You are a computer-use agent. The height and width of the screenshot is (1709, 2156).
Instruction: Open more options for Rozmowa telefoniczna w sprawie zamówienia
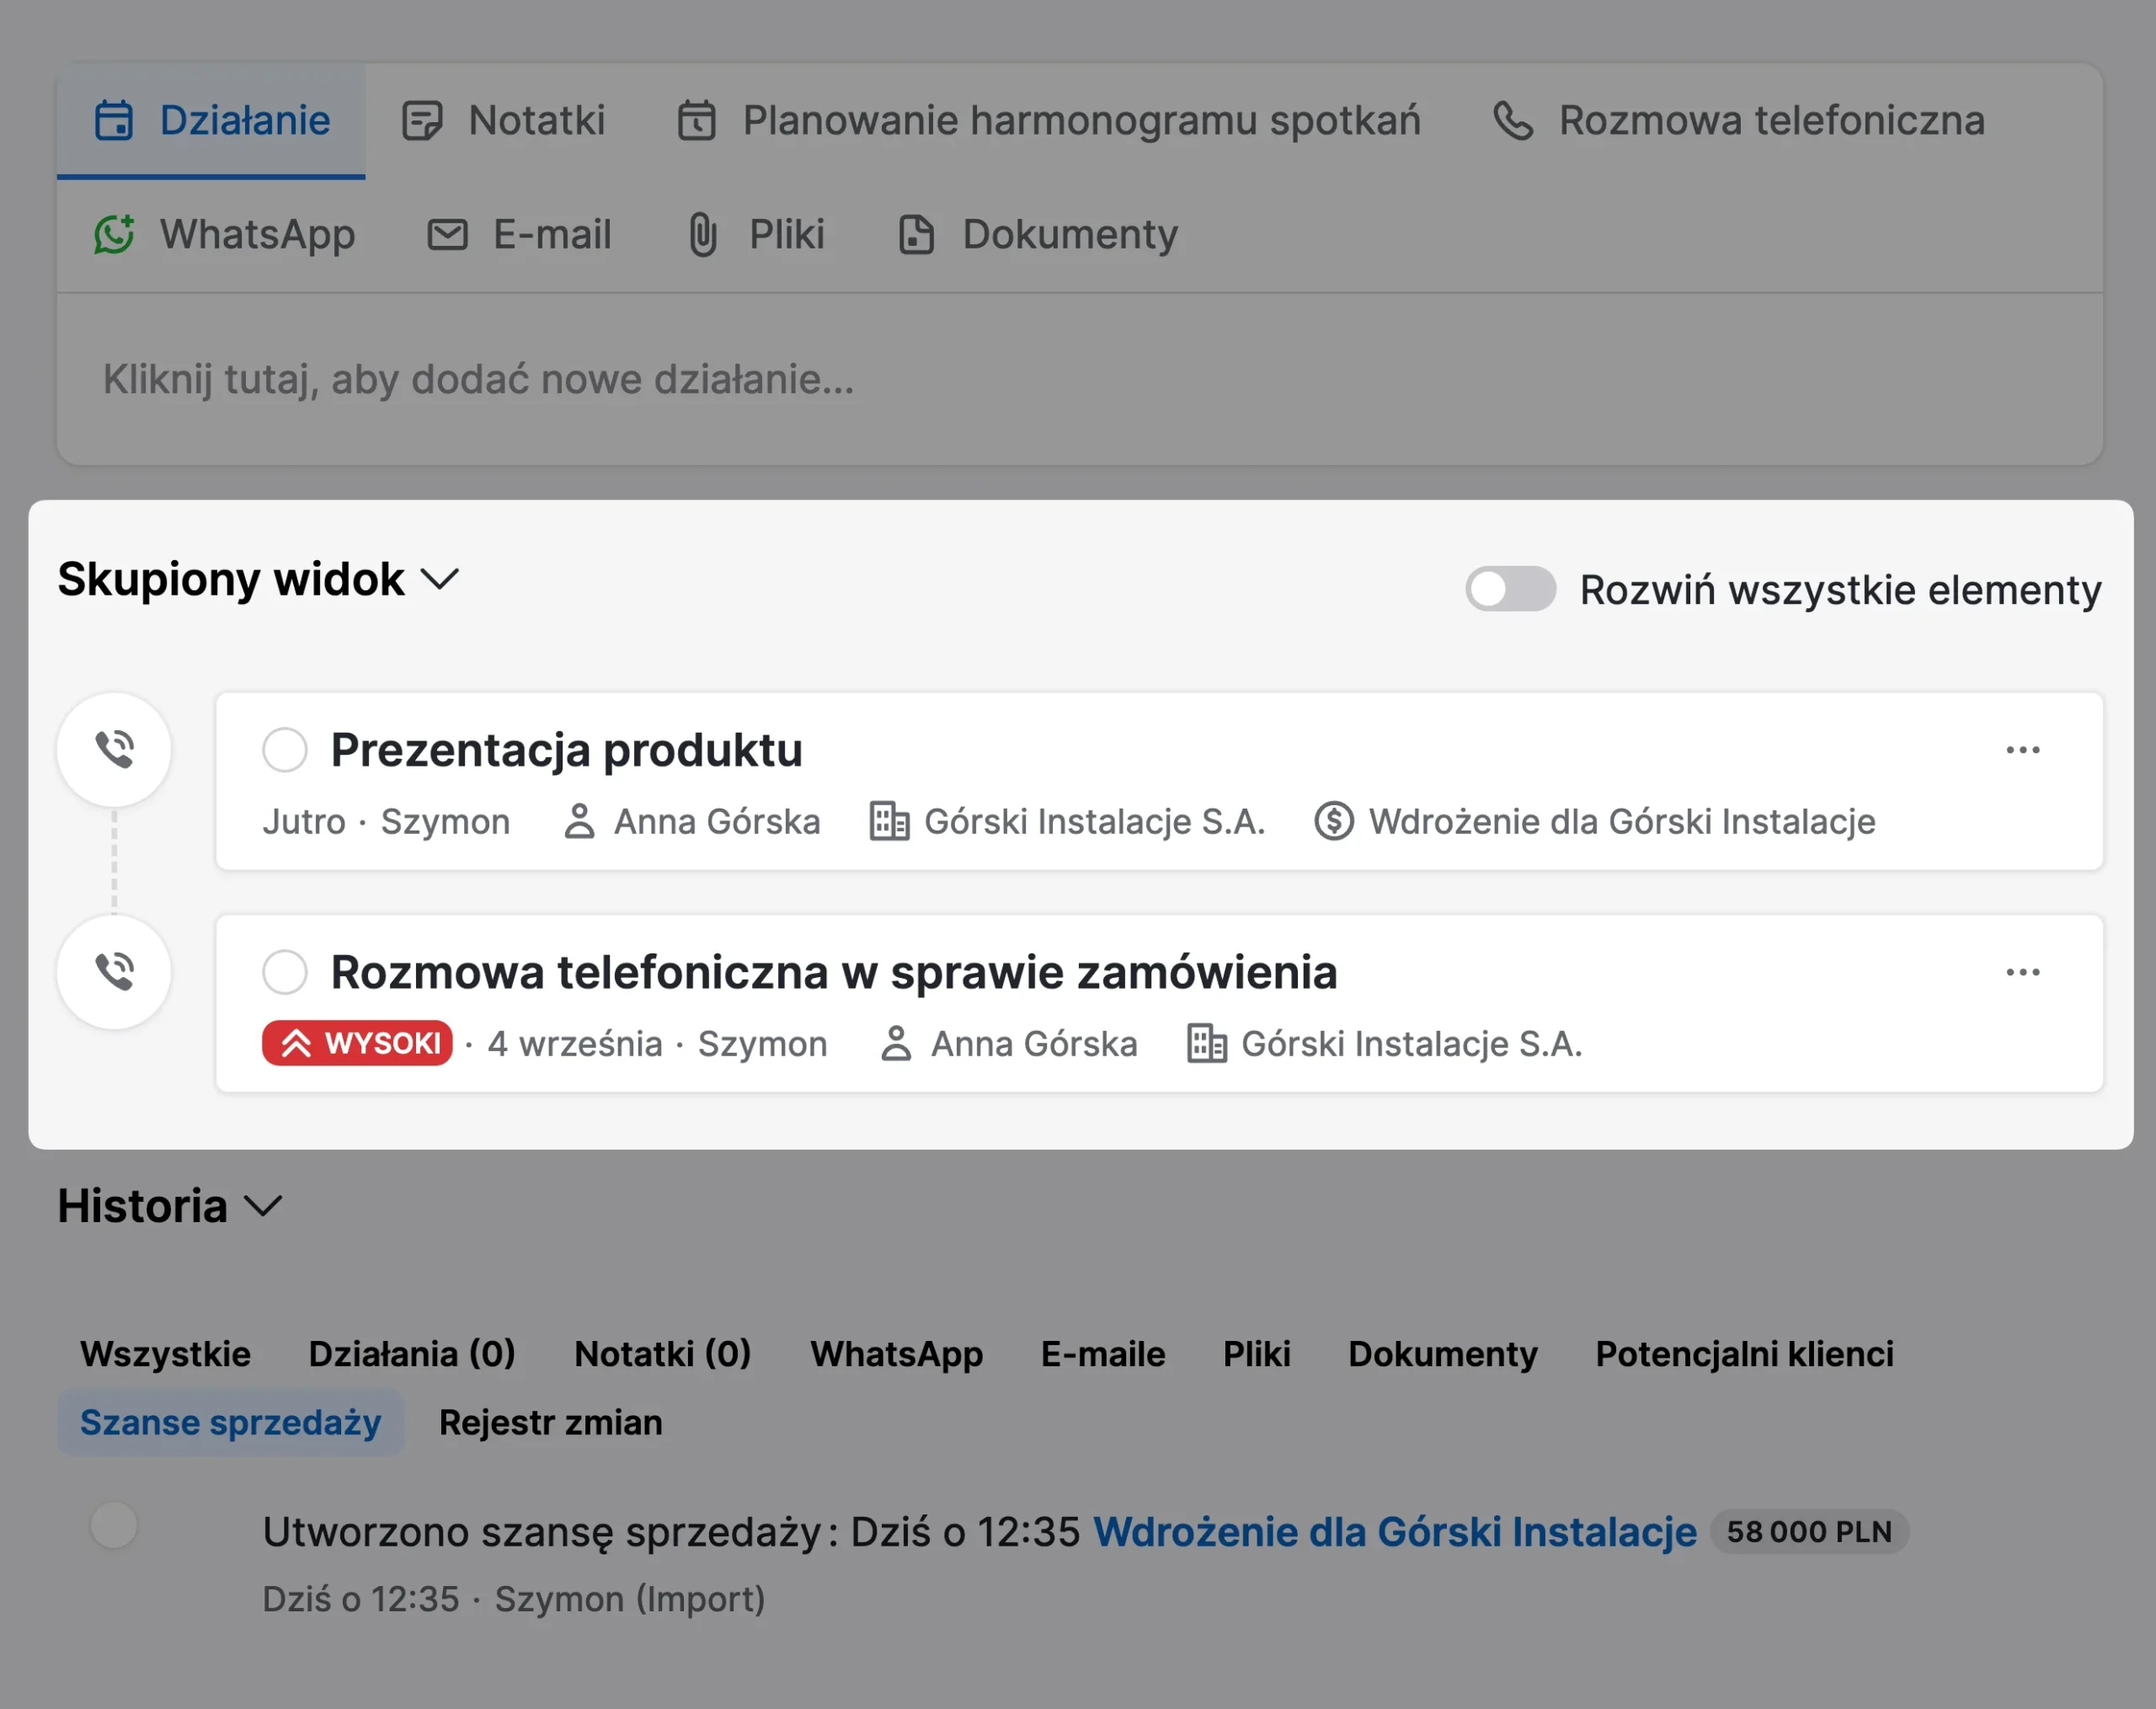(x=2022, y=971)
